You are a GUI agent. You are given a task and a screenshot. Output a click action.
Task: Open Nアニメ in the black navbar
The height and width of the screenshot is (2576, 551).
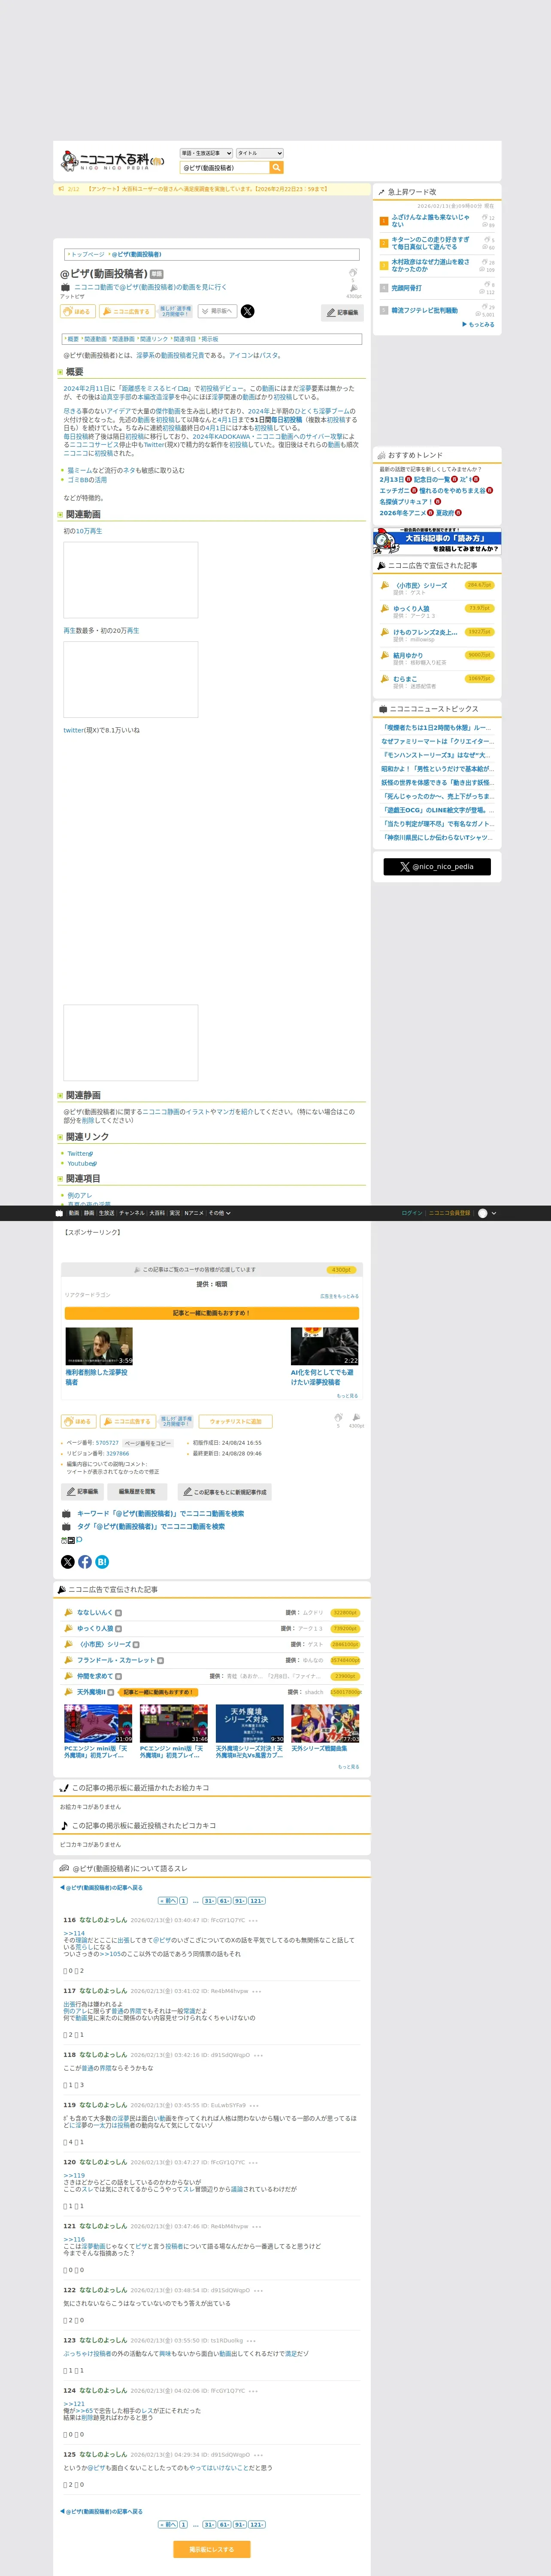194,1213
